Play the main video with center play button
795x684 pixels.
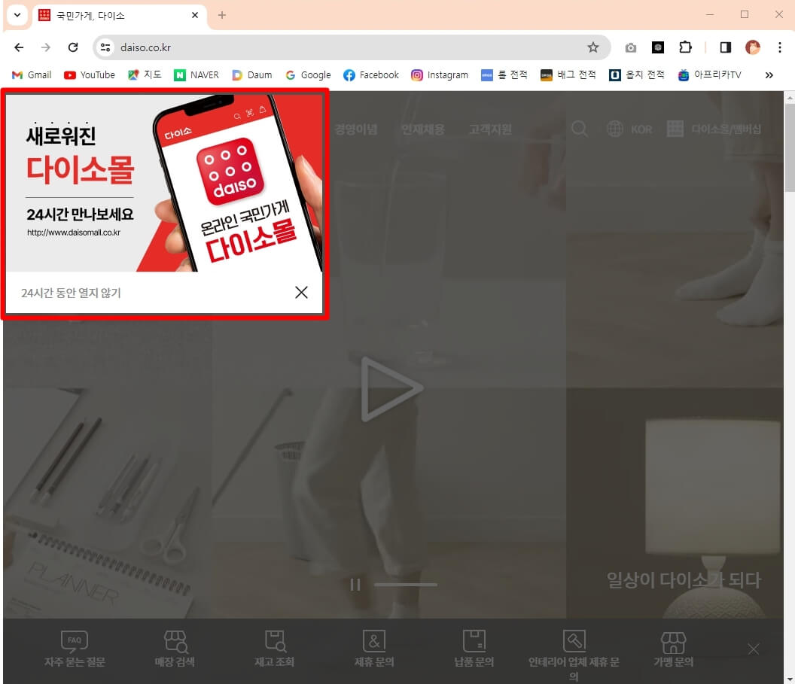click(391, 388)
